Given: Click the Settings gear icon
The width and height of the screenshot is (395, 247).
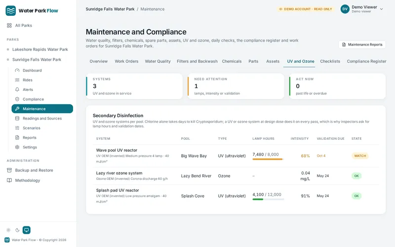Looking at the screenshot, I should (x=17, y=147).
